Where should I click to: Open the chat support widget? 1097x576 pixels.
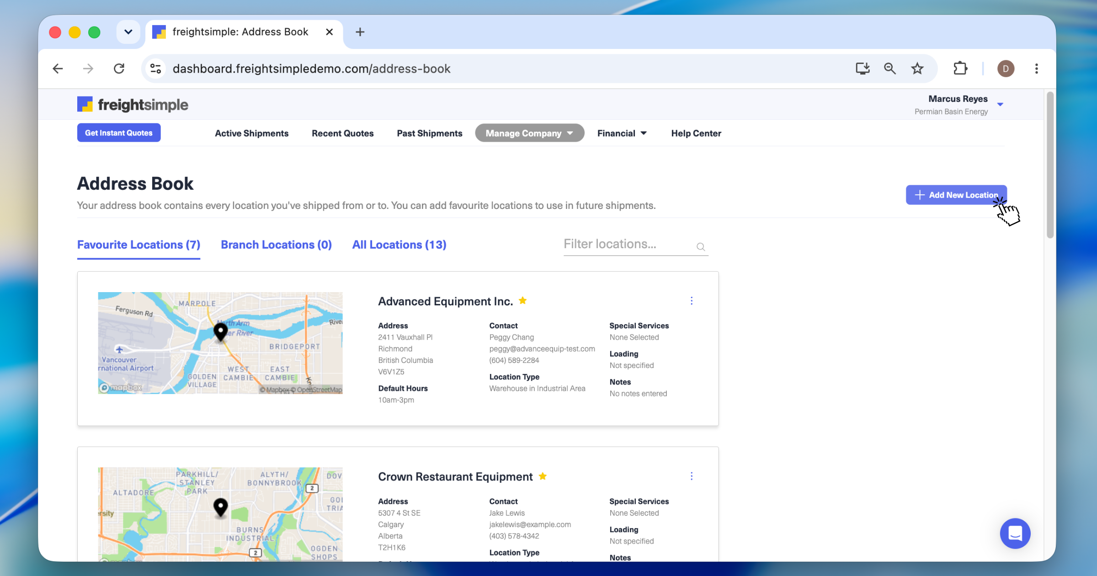coord(1015,533)
